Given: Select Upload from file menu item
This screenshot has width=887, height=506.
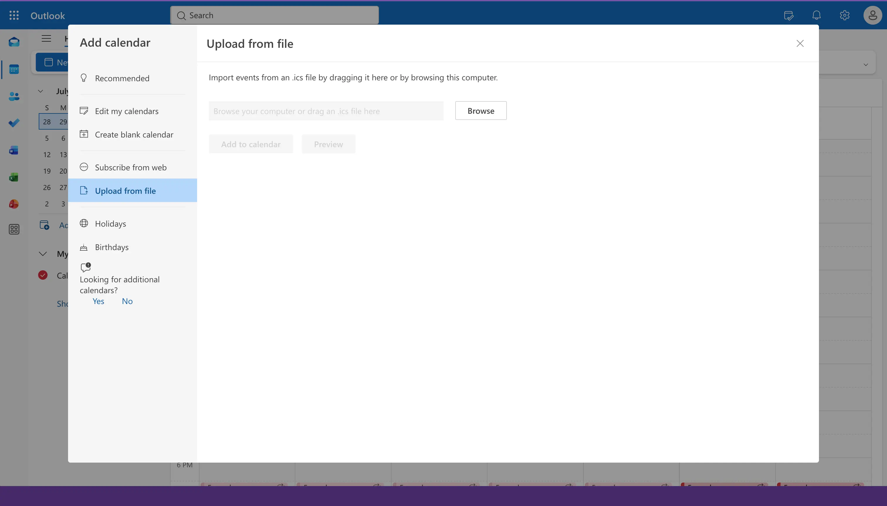Looking at the screenshot, I should pyautogui.click(x=133, y=191).
